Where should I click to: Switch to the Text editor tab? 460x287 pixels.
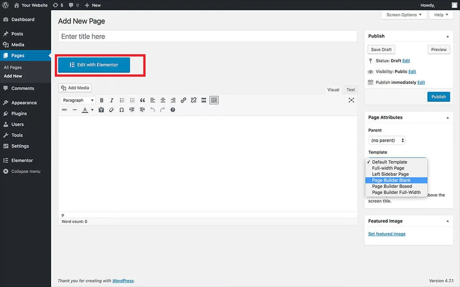click(350, 90)
